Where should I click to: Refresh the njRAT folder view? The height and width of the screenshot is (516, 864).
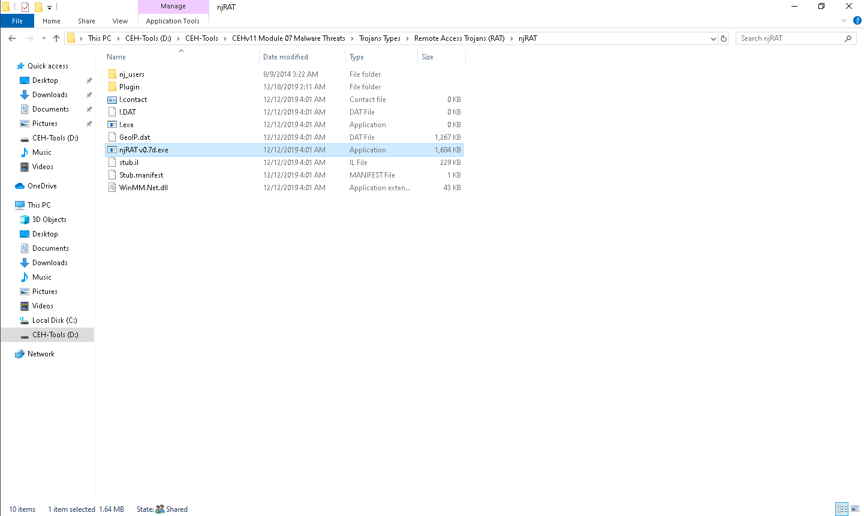pos(724,38)
